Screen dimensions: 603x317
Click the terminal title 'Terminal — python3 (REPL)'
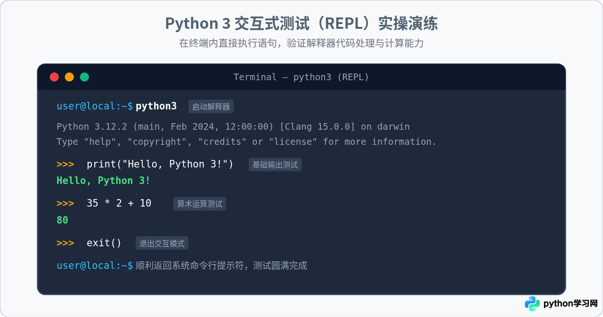(x=301, y=77)
